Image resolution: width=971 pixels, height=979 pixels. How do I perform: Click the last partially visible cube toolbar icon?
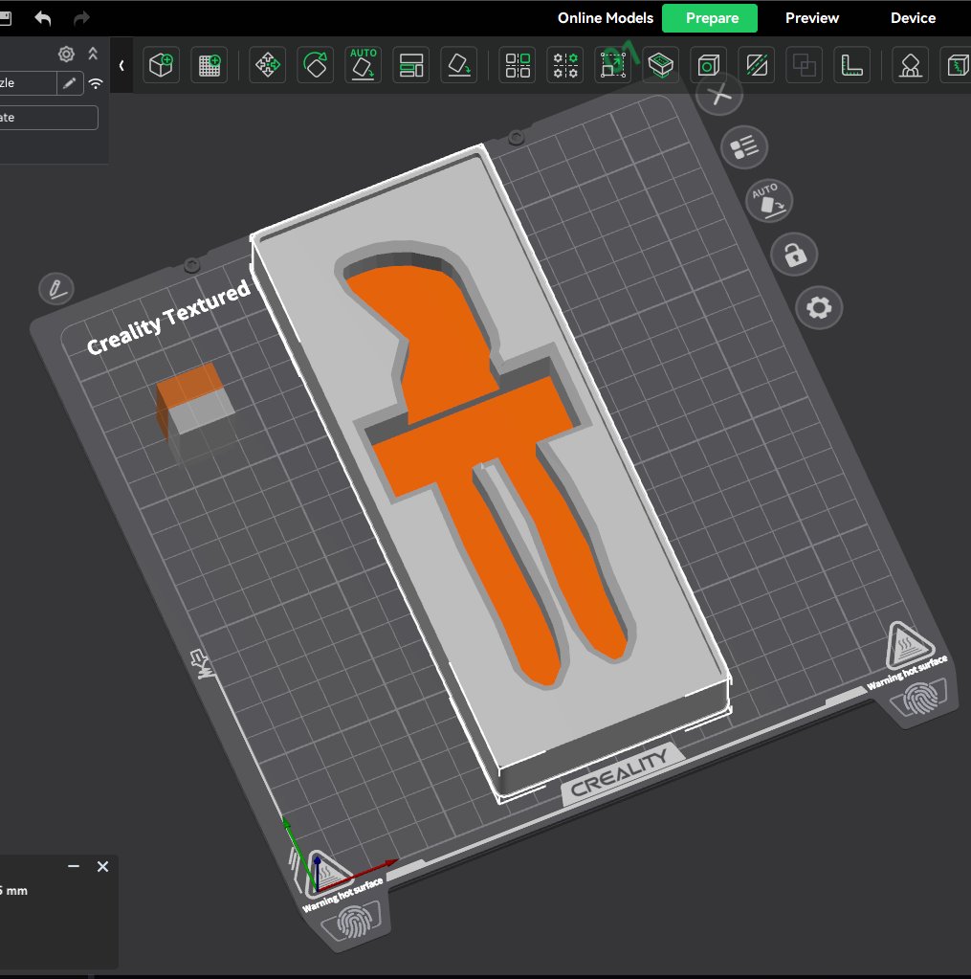click(956, 65)
